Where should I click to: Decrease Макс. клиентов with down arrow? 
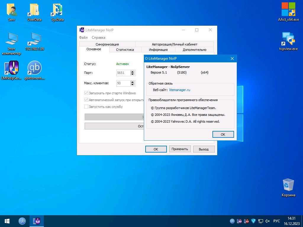point(132,84)
